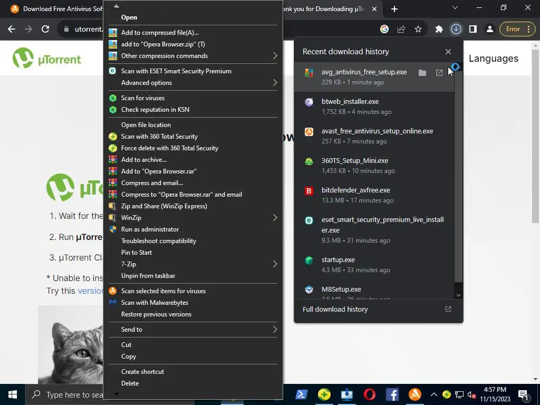Choose Scan for viruses (Kaspersky)
Image resolution: width=540 pixels, height=405 pixels.
pos(193,98)
